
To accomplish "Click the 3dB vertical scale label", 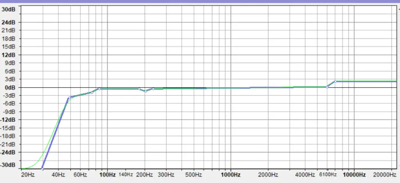I will coord(9,79).
